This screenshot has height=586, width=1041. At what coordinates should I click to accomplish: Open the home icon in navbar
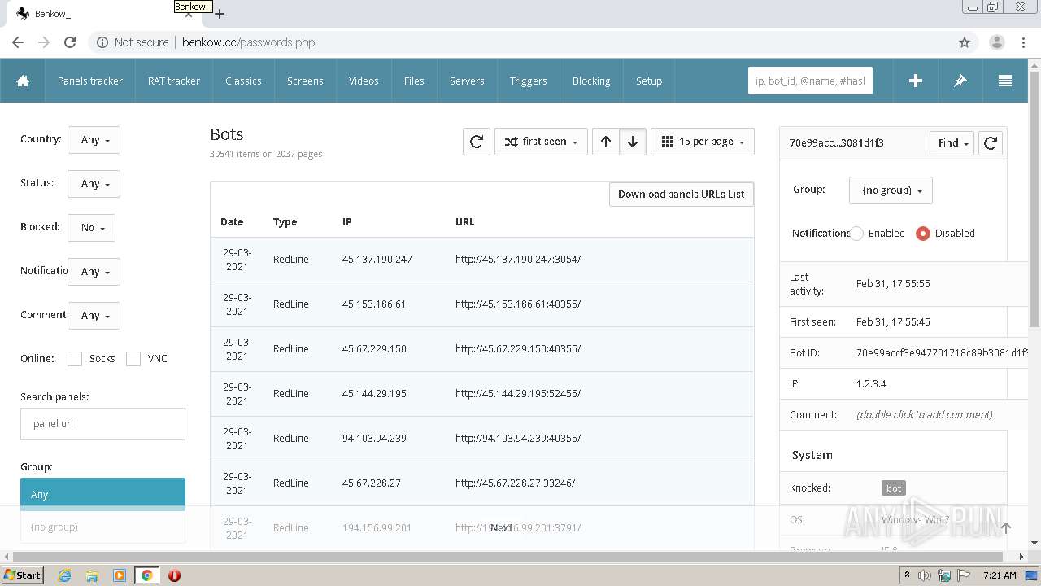[x=23, y=81]
